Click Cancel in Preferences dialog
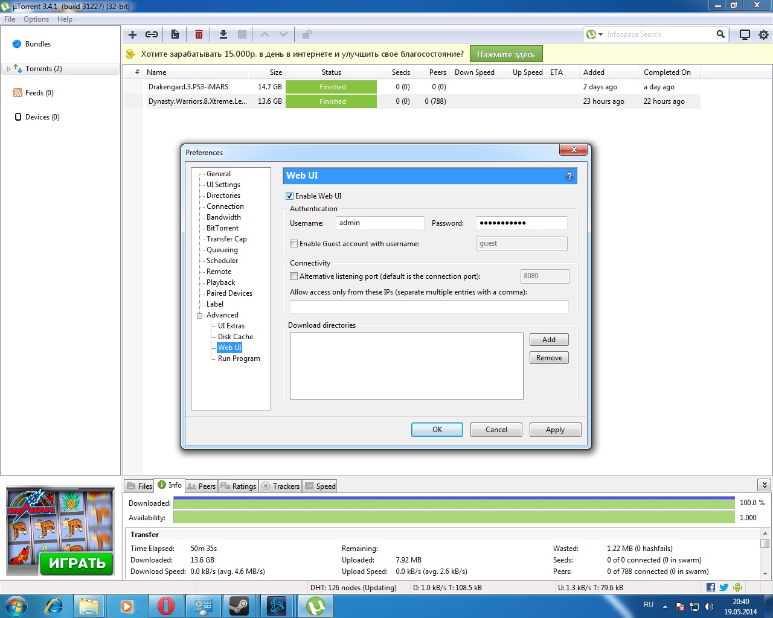This screenshot has width=773, height=618. click(x=496, y=430)
